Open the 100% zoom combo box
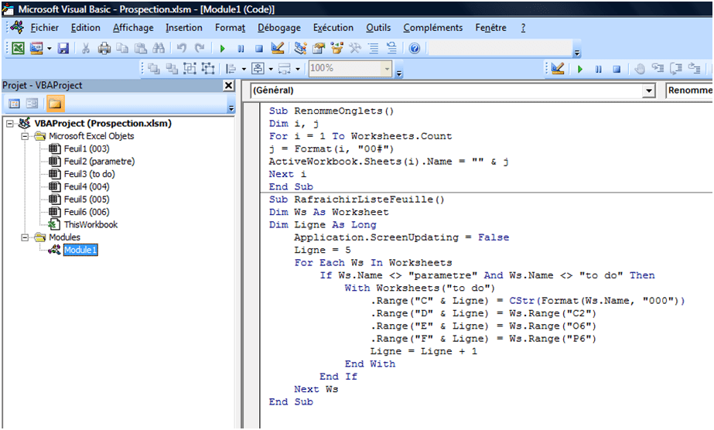Viewport: 714px width, 430px height. tap(387, 68)
